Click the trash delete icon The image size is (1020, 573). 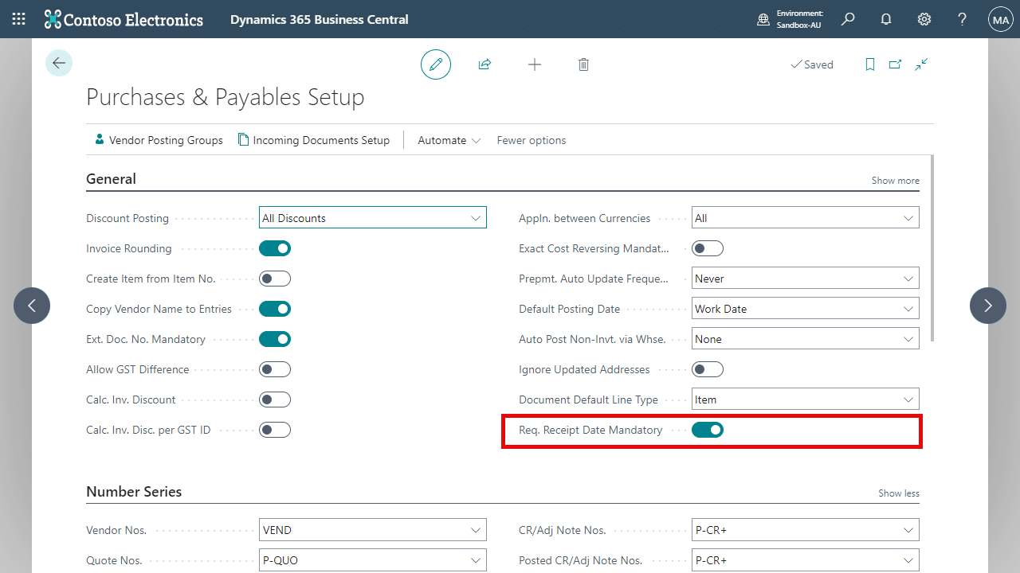pyautogui.click(x=583, y=64)
